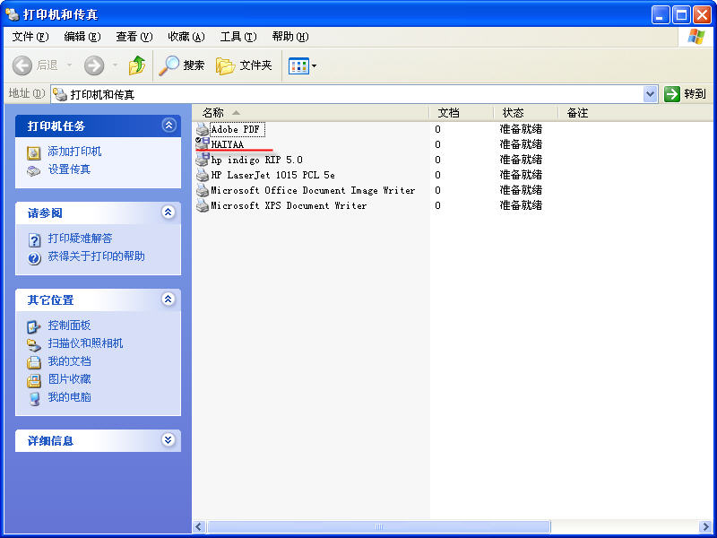Collapse the See Also (请参阅) panel

pyautogui.click(x=168, y=213)
